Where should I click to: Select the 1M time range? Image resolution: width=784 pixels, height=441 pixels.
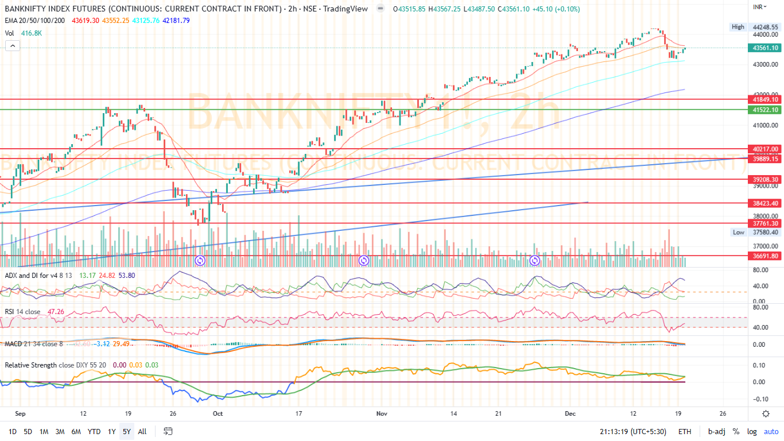click(44, 431)
